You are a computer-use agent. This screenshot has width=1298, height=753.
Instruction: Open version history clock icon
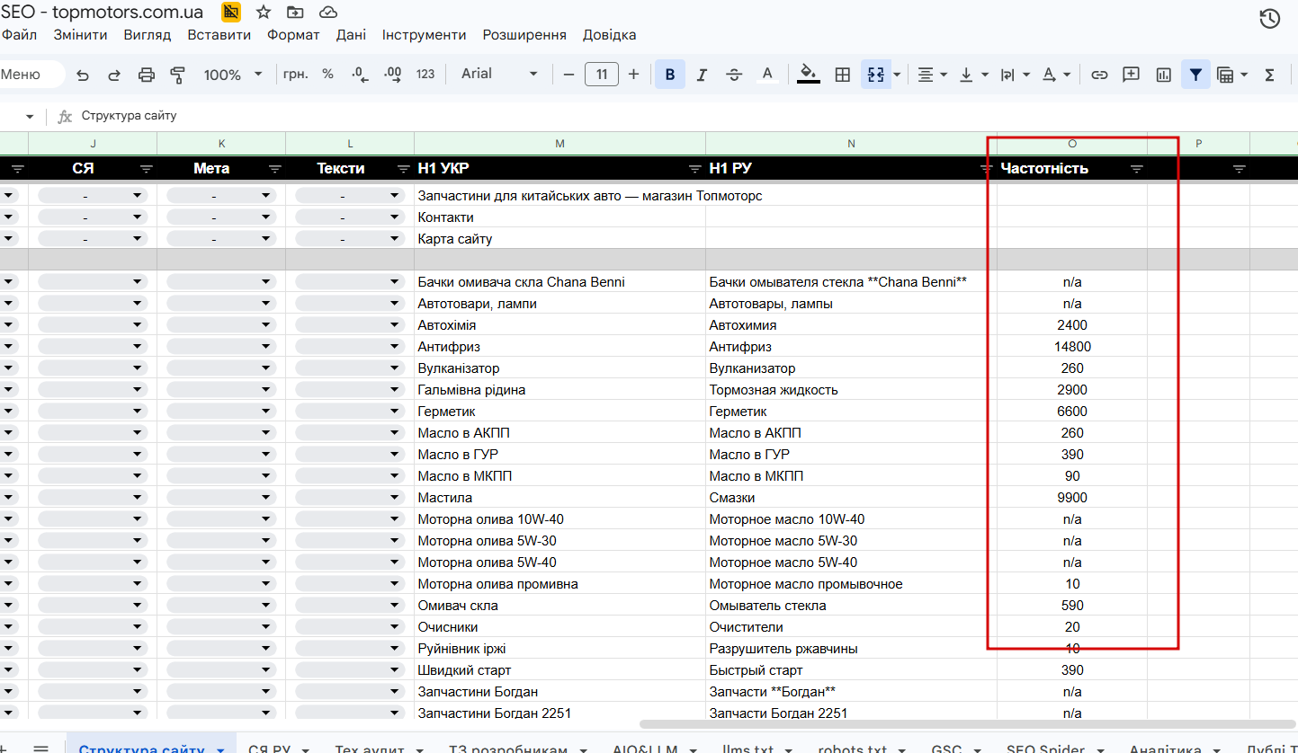point(1269,19)
